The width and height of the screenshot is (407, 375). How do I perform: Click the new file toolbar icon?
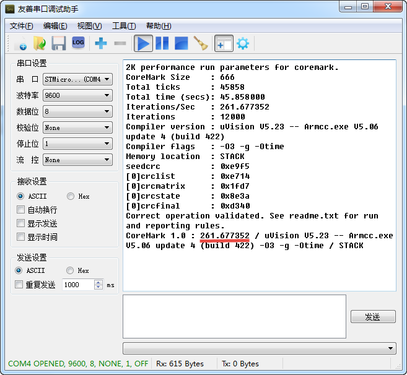click(20, 43)
